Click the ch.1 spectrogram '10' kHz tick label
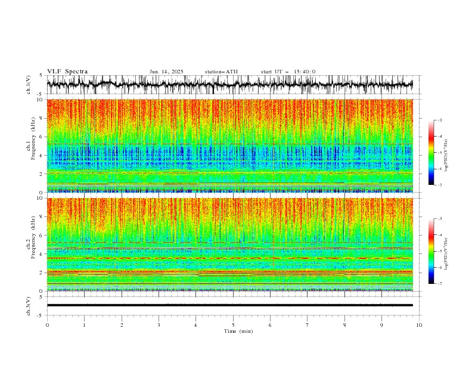 click(x=41, y=100)
